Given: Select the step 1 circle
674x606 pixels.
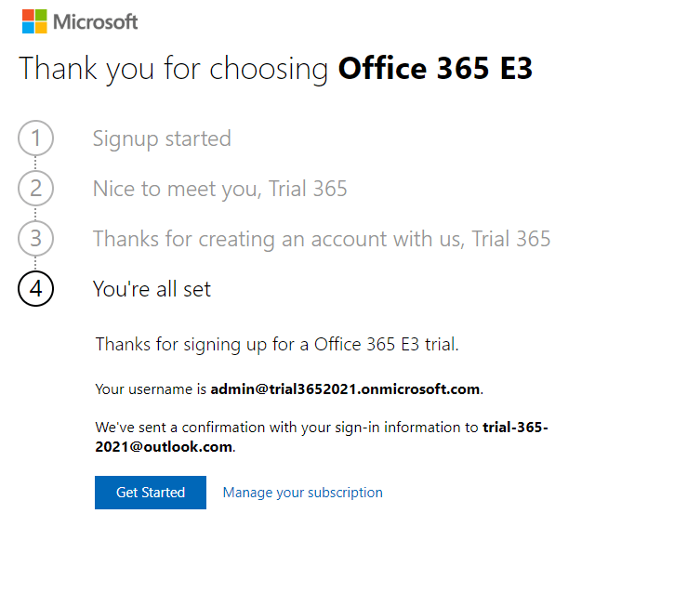Looking at the screenshot, I should point(35,138).
